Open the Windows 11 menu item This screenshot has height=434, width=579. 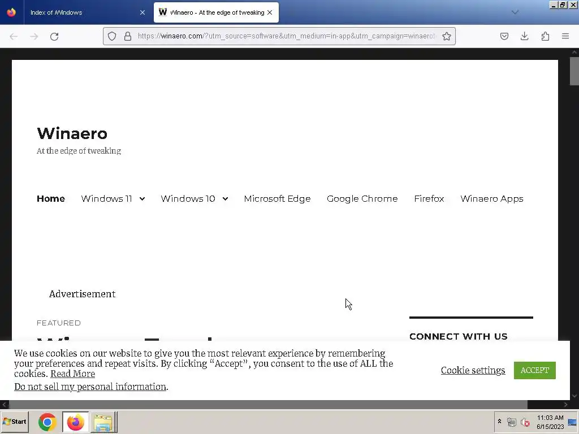(106, 198)
